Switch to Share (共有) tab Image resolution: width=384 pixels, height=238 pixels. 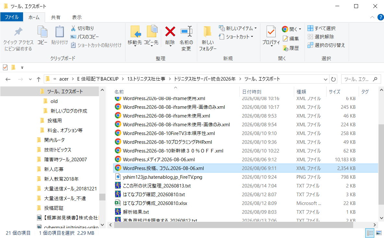(55, 17)
